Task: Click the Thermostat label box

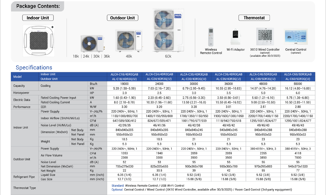Action: coord(254,18)
